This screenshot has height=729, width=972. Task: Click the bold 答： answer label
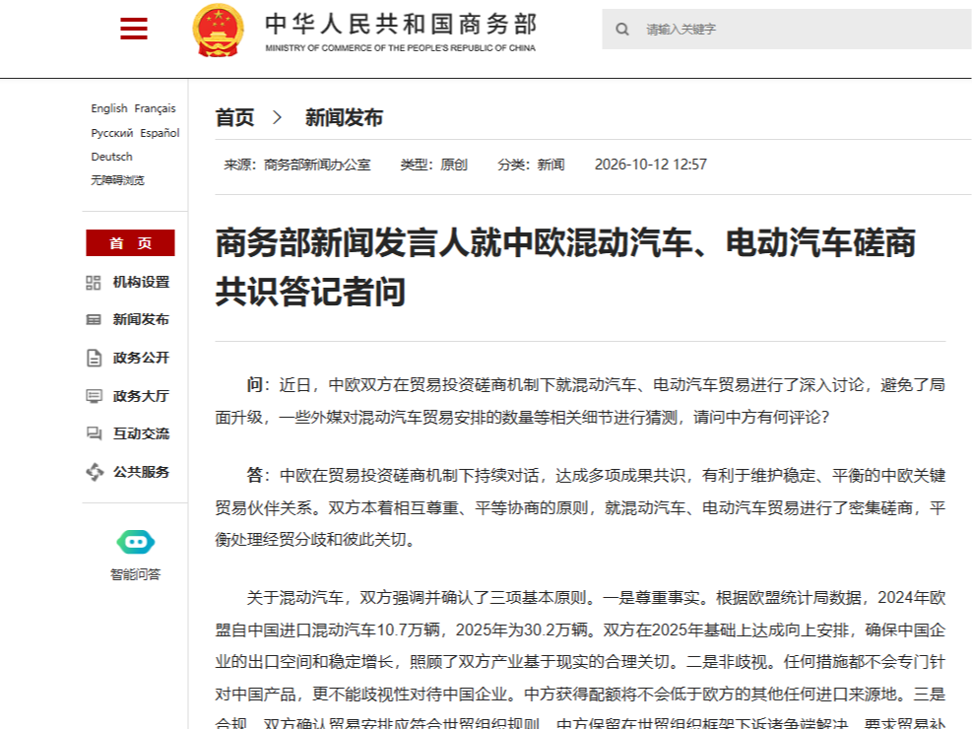click(x=258, y=476)
